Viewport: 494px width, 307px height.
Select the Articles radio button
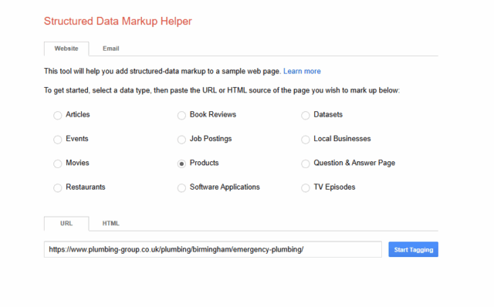(58, 115)
